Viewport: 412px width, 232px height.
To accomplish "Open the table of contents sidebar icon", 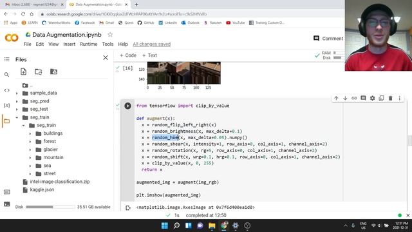I will coord(7,59).
